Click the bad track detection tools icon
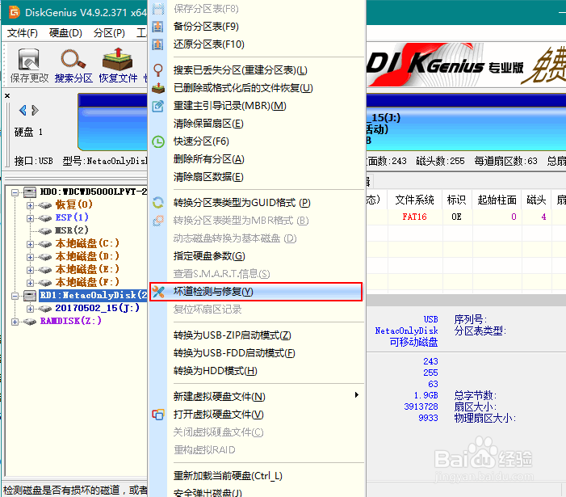 [158, 292]
